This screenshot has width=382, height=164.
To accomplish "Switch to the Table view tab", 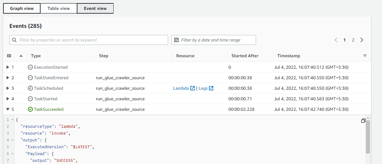I will (x=59, y=8).
